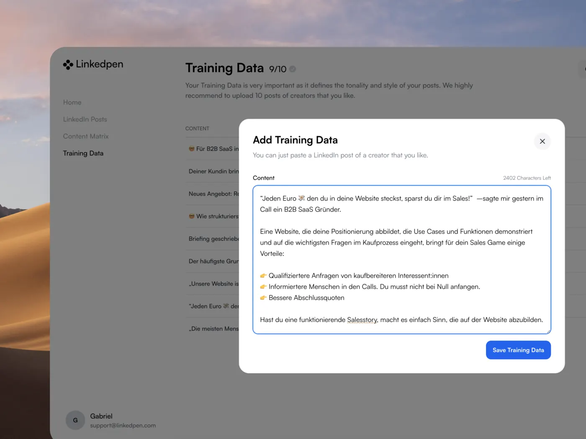Go to LinkedIn Posts in the sidebar
This screenshot has height=439, width=586.
85,119
